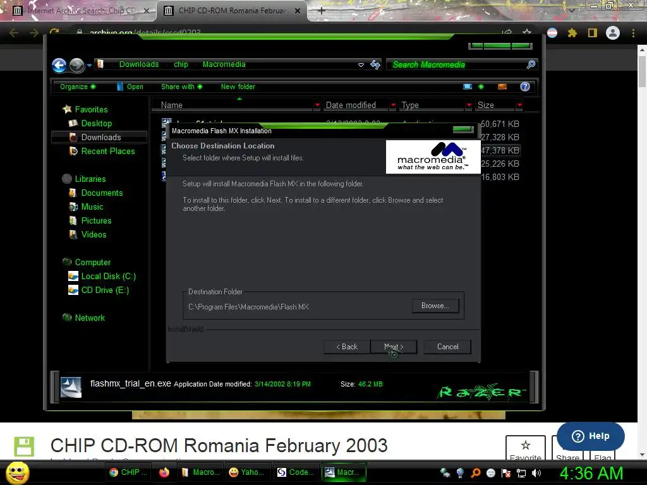Open the Share with dropdown menu
The width and height of the screenshot is (647, 485).
click(181, 87)
